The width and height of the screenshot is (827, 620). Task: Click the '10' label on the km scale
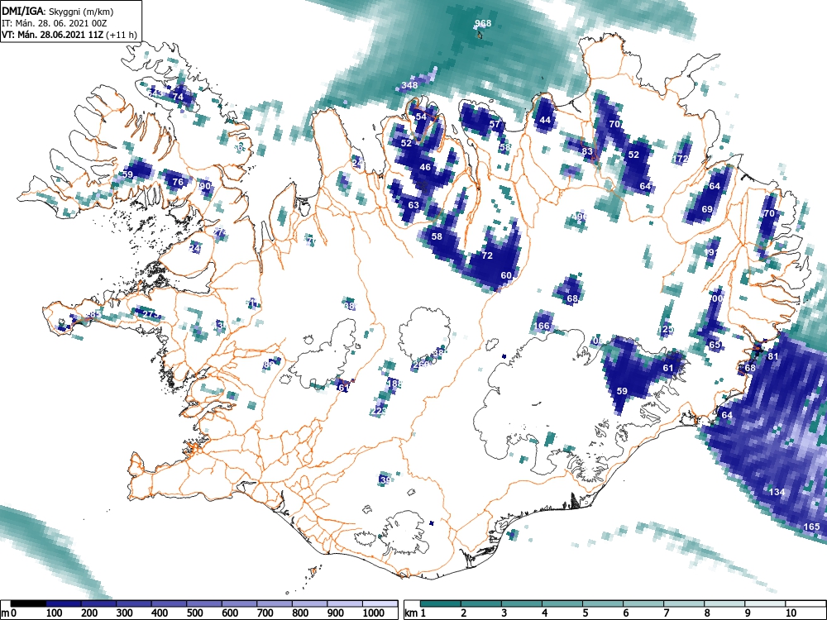[x=791, y=613]
